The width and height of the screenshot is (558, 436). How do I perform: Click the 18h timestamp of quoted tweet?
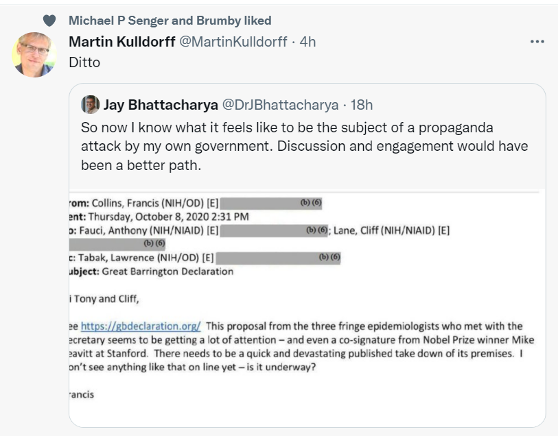pos(362,105)
